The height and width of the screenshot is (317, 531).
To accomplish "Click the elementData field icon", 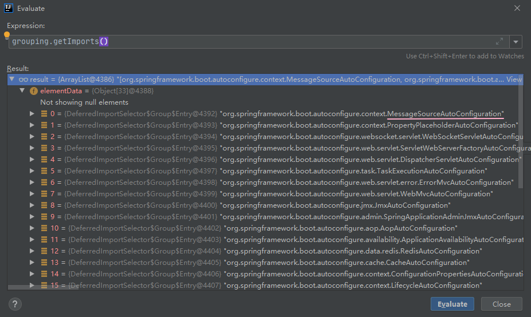I will coord(34,91).
